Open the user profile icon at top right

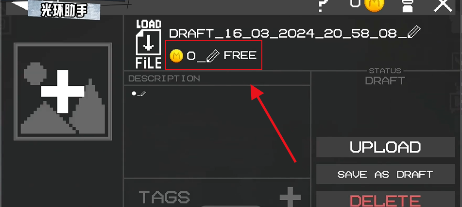pyautogui.click(x=408, y=6)
